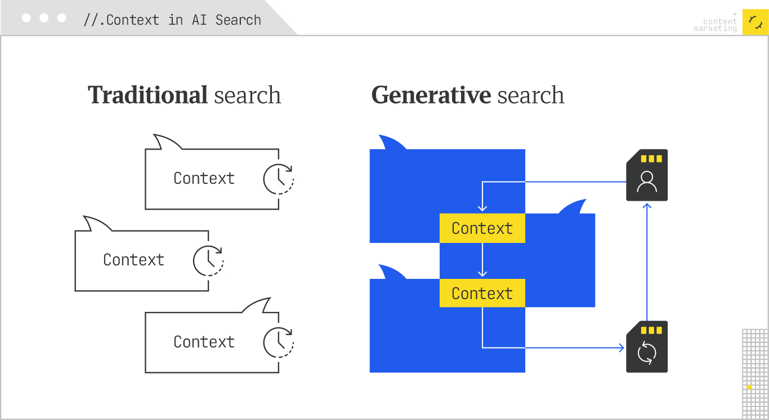This screenshot has width=769, height=420.
Task: Click the "Traditional search" heading
Action: click(184, 95)
